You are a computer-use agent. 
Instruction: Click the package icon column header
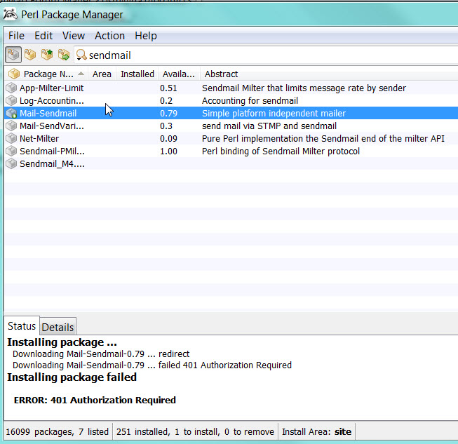click(x=14, y=74)
